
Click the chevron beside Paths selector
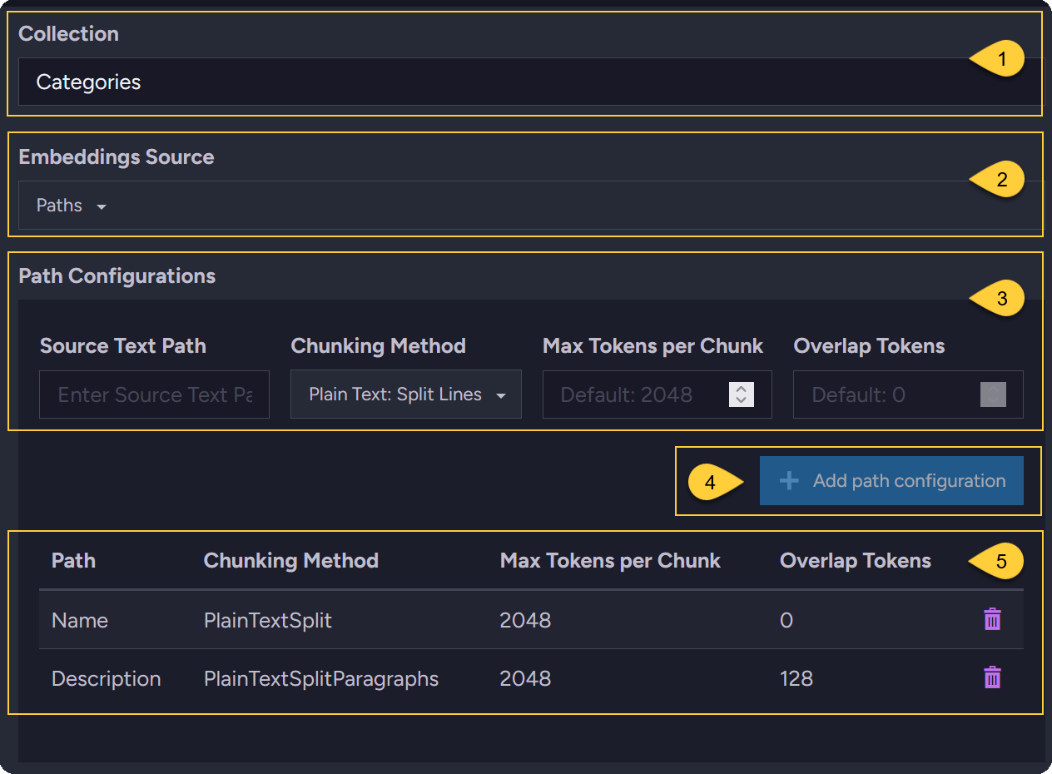(102, 206)
